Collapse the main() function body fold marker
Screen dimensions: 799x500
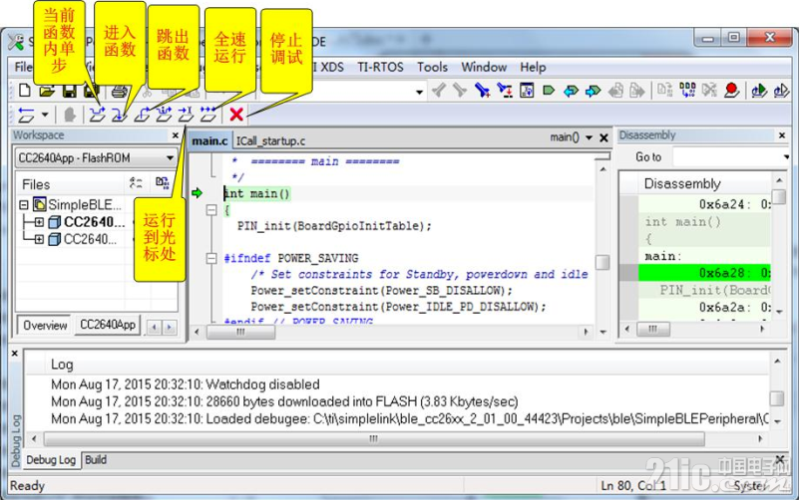tap(211, 210)
